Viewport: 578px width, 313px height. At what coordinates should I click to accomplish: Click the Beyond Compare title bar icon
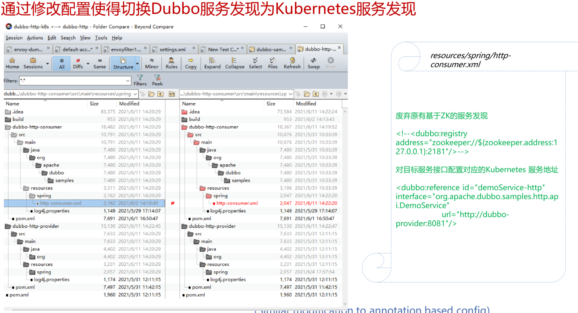tap(9, 26)
